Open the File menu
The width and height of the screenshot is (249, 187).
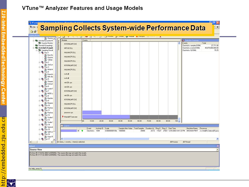[x=34, y=27]
